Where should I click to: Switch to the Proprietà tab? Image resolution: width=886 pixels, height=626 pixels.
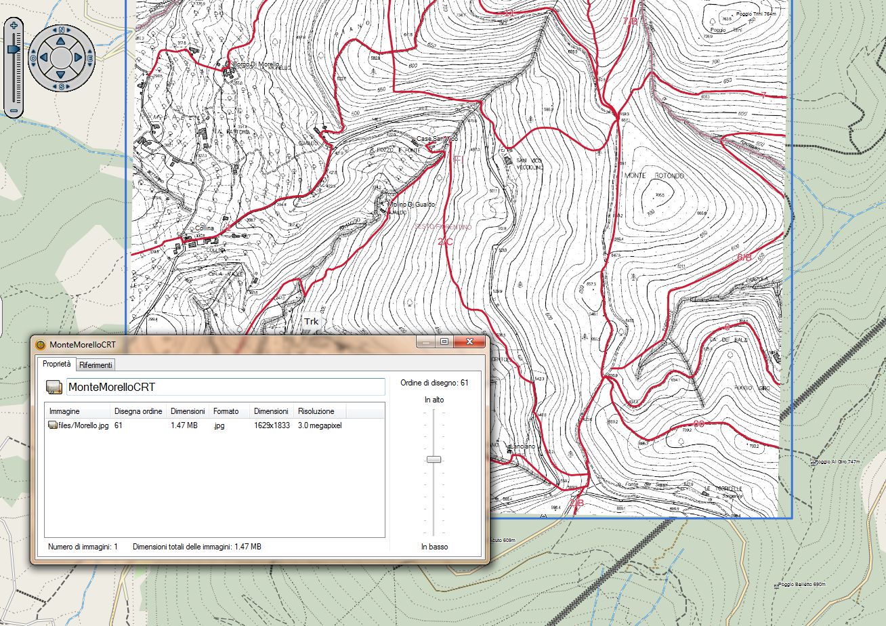click(x=57, y=364)
